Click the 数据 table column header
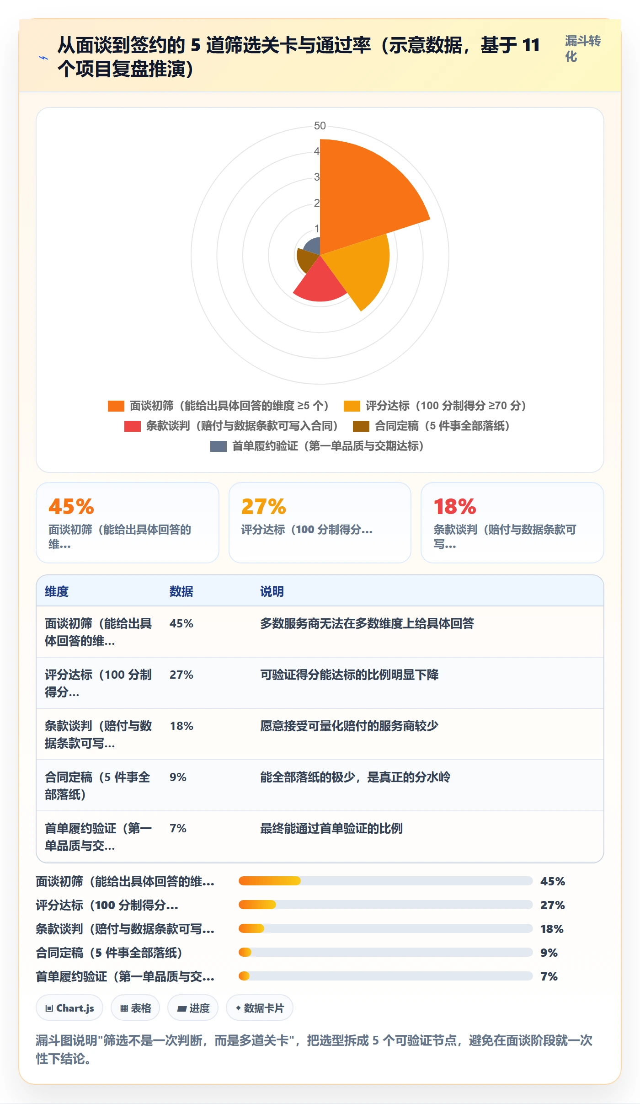This screenshot has width=640, height=1104. tap(181, 591)
